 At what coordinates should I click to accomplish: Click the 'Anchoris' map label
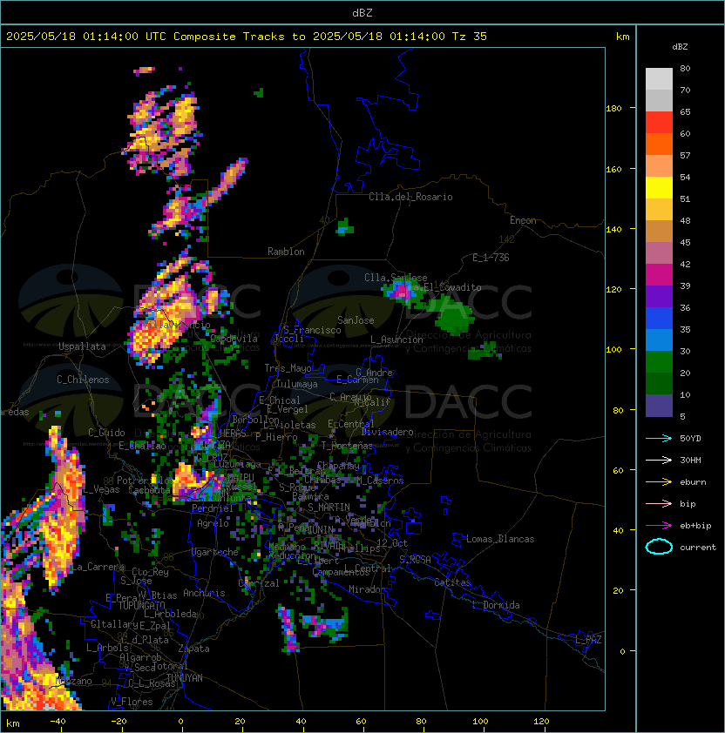tap(204, 593)
